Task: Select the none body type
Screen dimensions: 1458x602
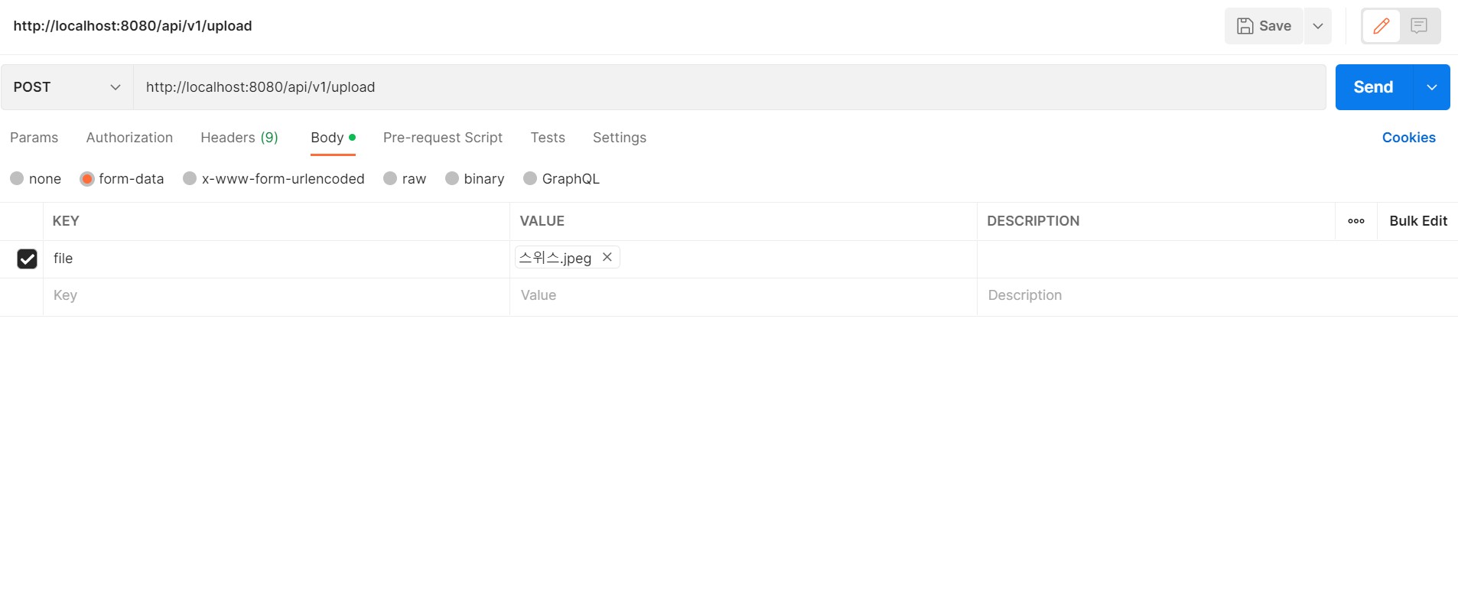Action: (17, 178)
